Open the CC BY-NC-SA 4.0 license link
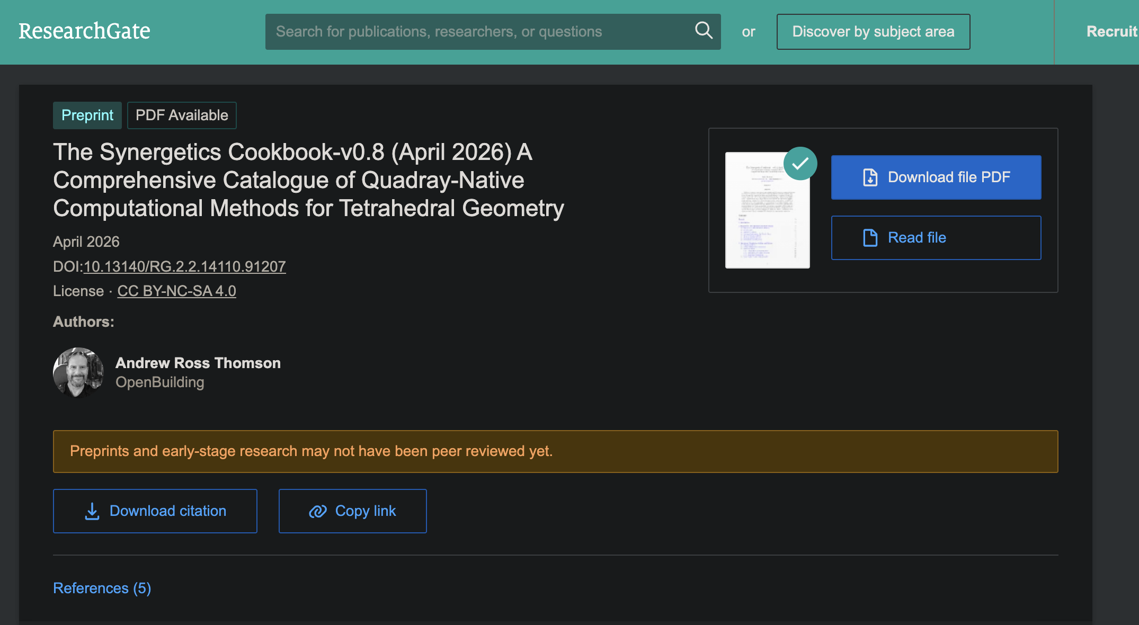Image resolution: width=1139 pixels, height=625 pixels. pyautogui.click(x=176, y=291)
